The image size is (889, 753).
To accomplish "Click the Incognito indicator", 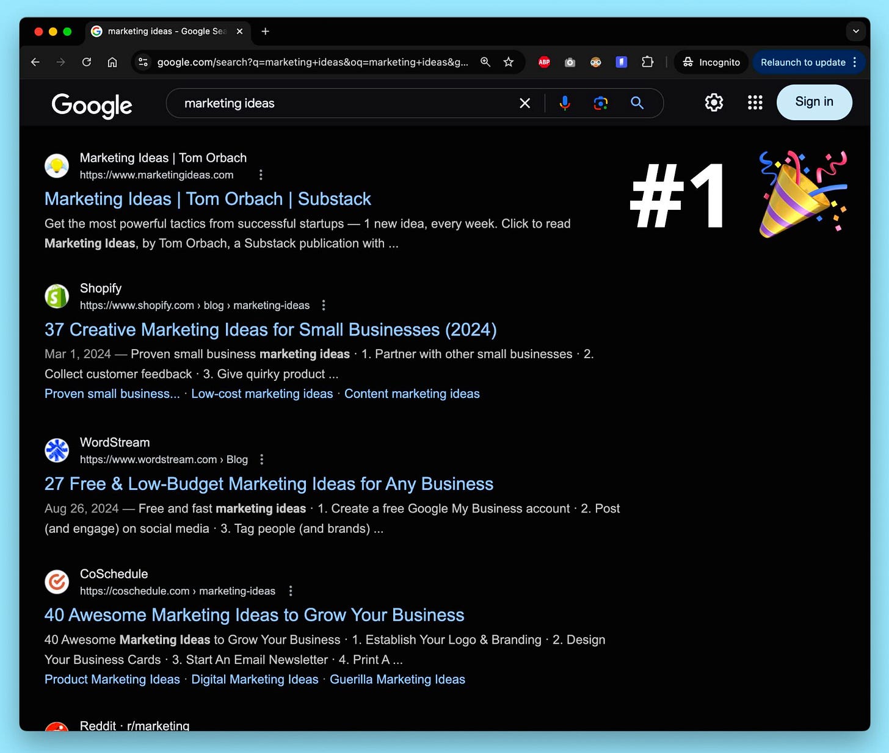I will (x=711, y=62).
